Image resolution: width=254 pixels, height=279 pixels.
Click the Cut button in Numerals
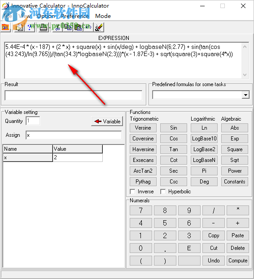(214, 248)
